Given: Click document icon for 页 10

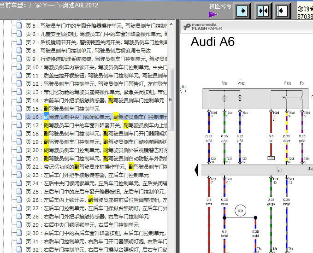Looking at the screenshot, I should (x=19, y=67).
